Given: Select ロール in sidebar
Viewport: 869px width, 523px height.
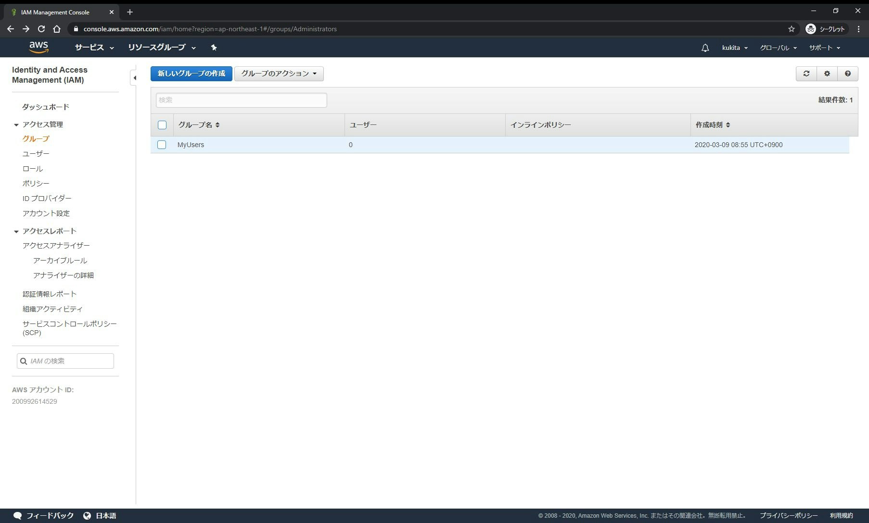Looking at the screenshot, I should (x=33, y=169).
